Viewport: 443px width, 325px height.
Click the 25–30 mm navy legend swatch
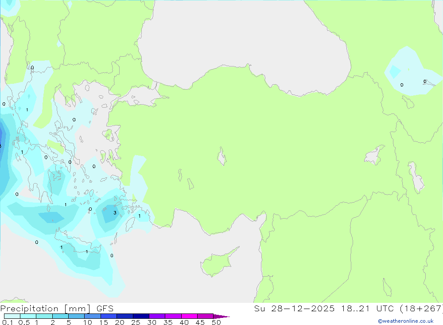tap(141, 316)
